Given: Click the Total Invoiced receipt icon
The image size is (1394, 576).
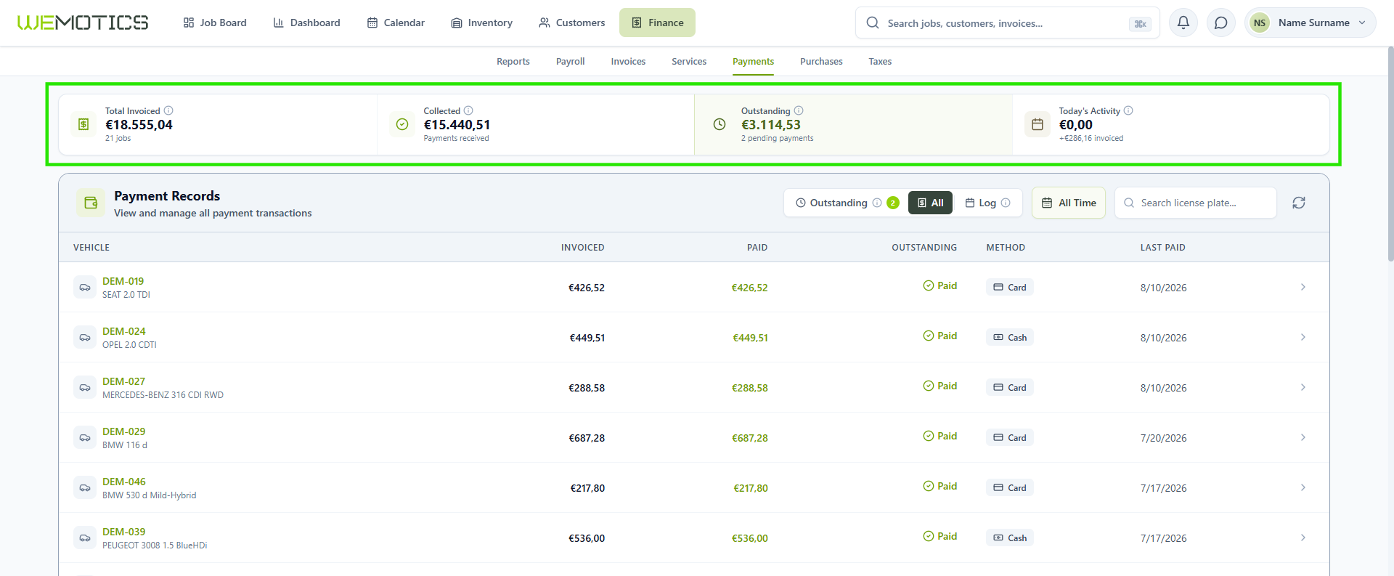Looking at the screenshot, I should point(83,124).
